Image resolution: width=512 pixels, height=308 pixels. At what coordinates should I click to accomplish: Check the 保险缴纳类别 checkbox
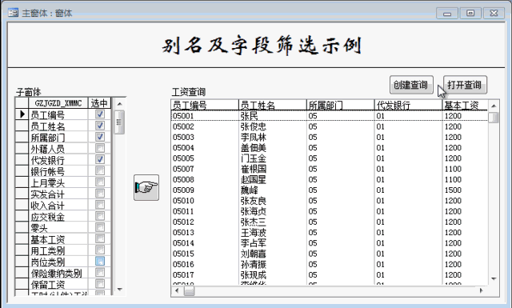[100, 272]
